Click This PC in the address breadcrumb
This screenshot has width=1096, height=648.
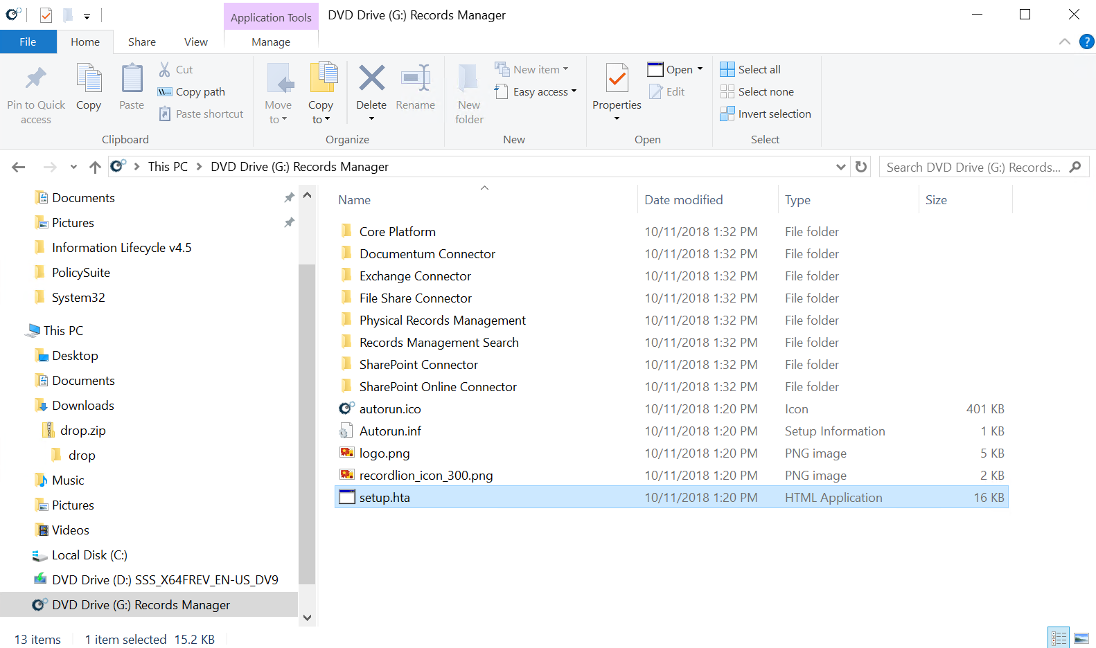tap(168, 167)
